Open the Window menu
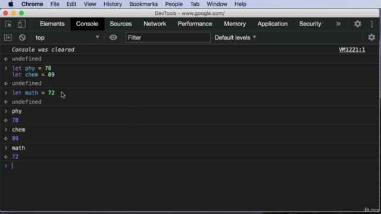 (x=217, y=4)
